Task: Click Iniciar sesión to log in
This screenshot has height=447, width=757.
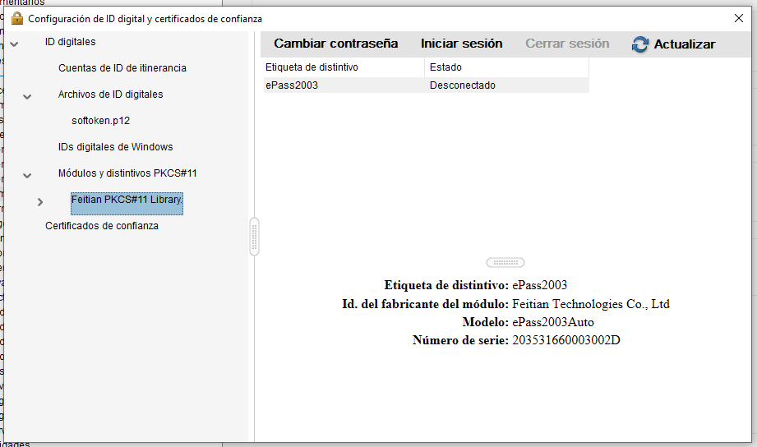Action: 461,44
